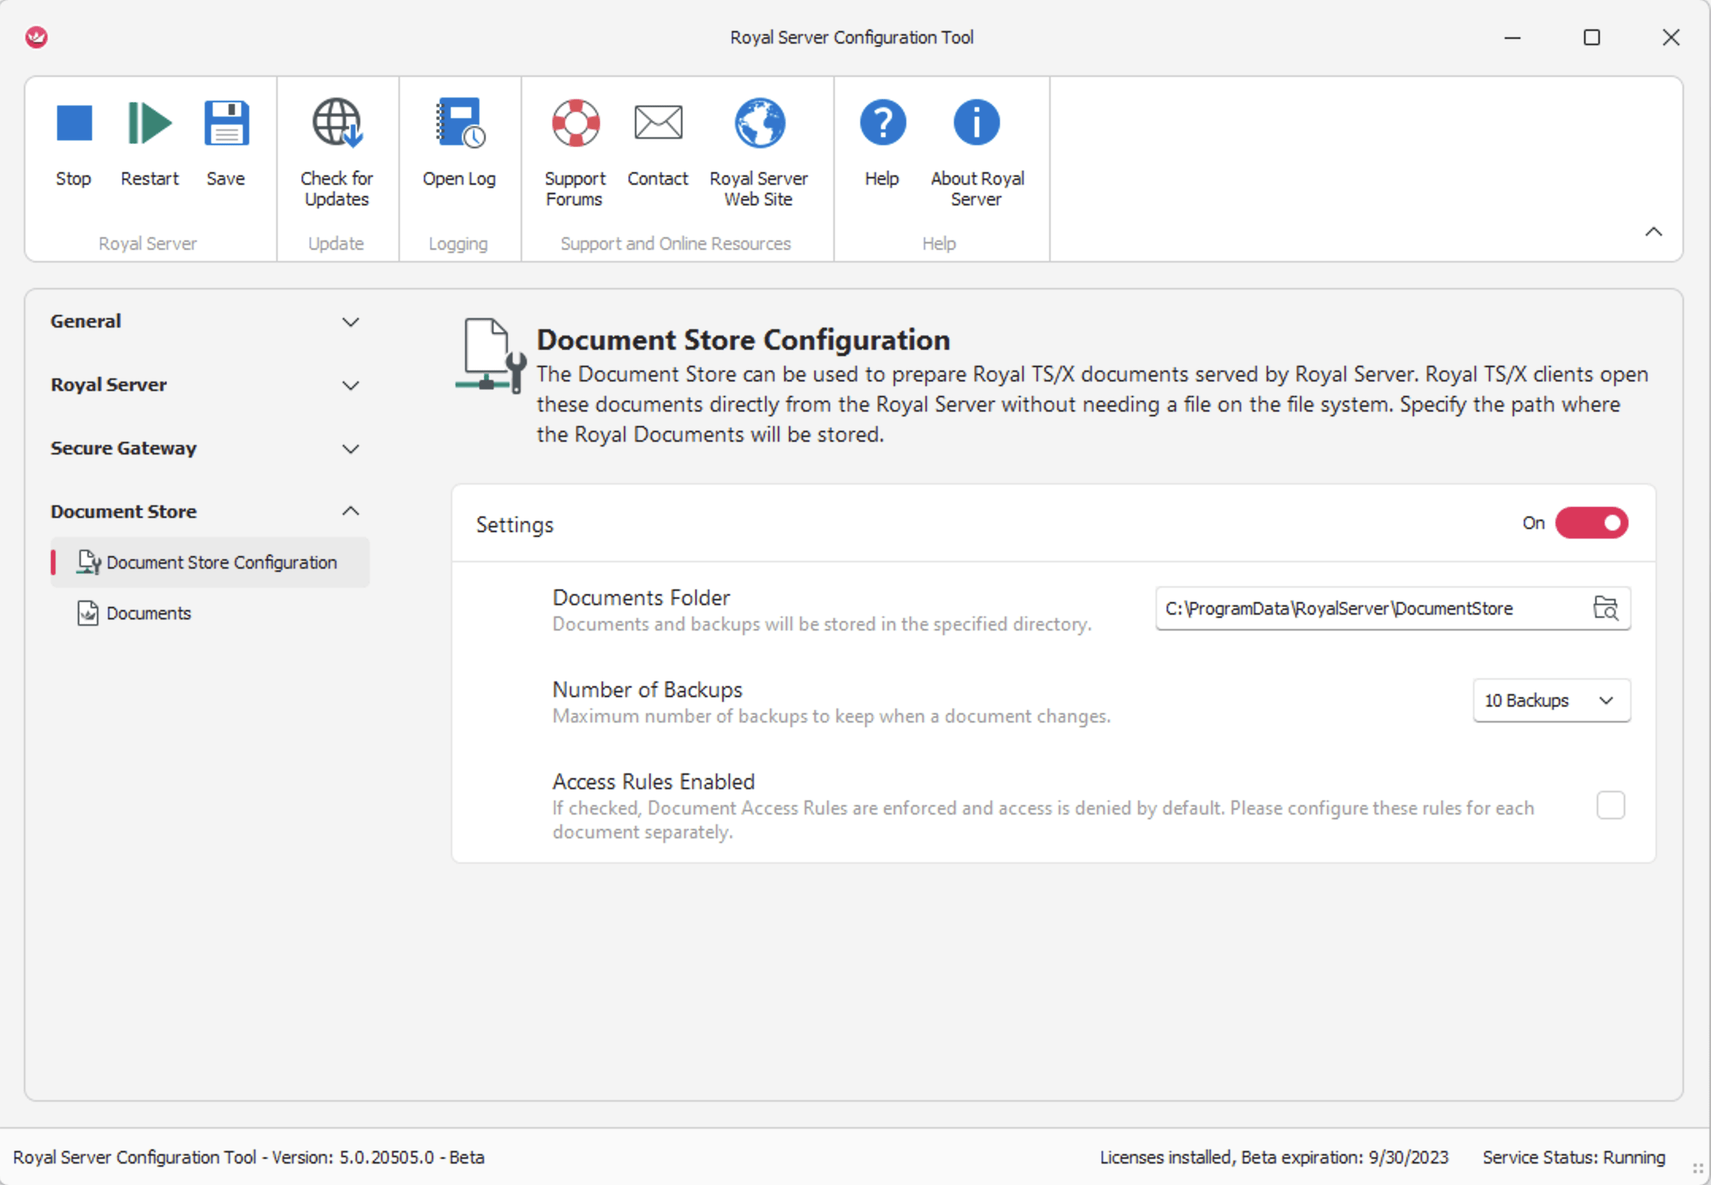The height and width of the screenshot is (1185, 1711).
Task: Click the Settings panel header text
Action: click(x=515, y=524)
